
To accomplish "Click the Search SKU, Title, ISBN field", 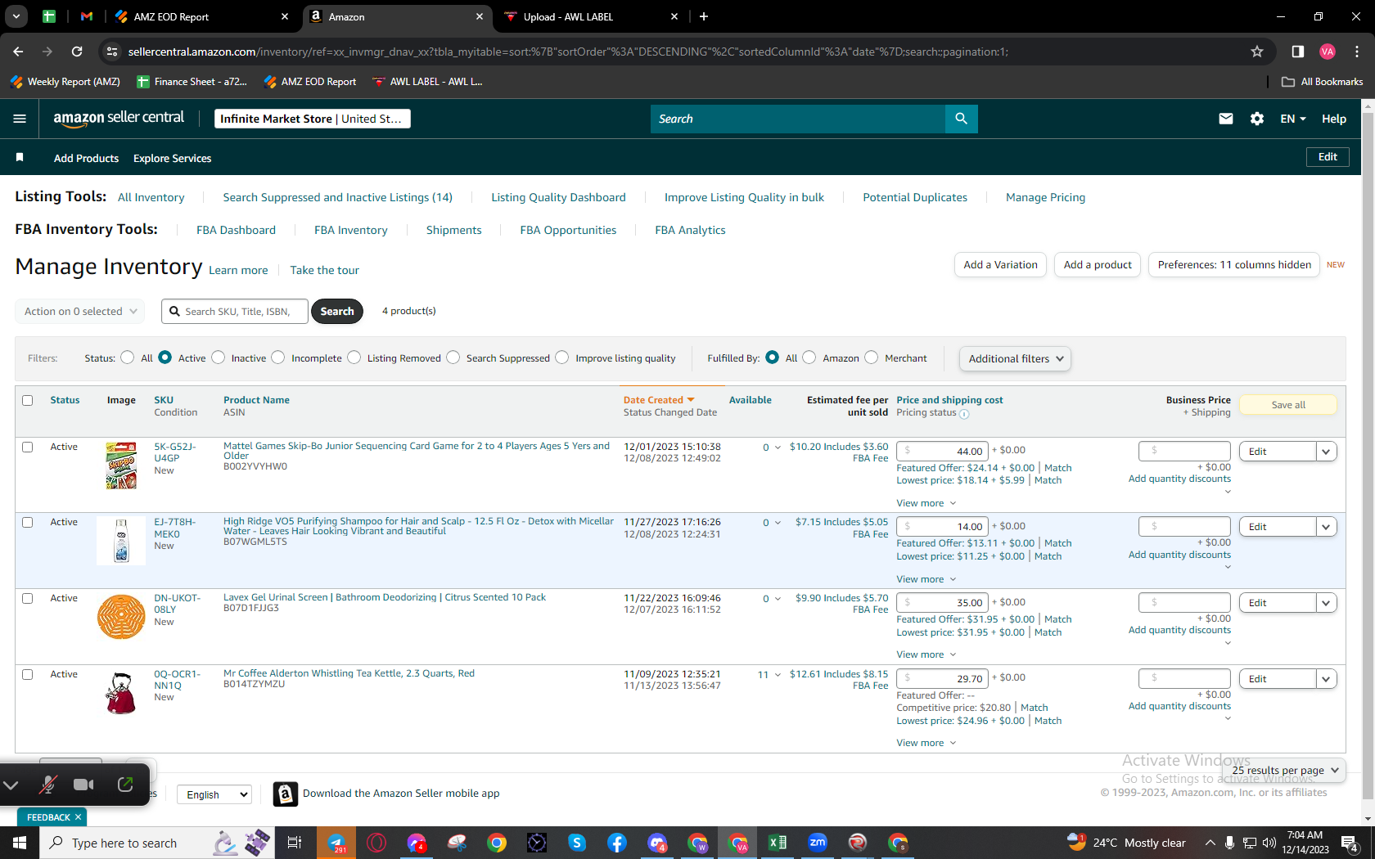I will tap(236, 311).
